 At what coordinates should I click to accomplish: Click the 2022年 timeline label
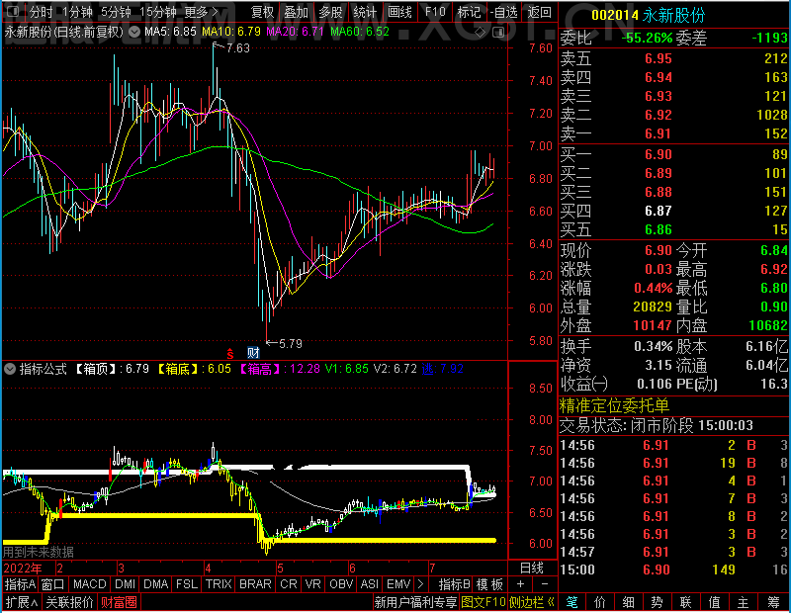pos(23,569)
